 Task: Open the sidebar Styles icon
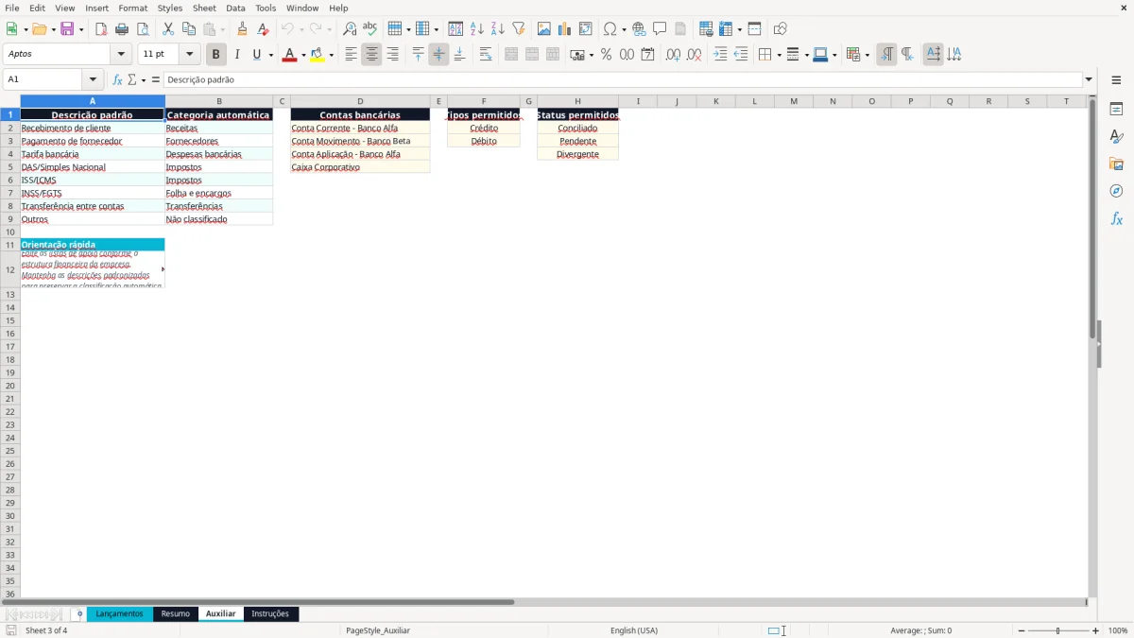1116,136
